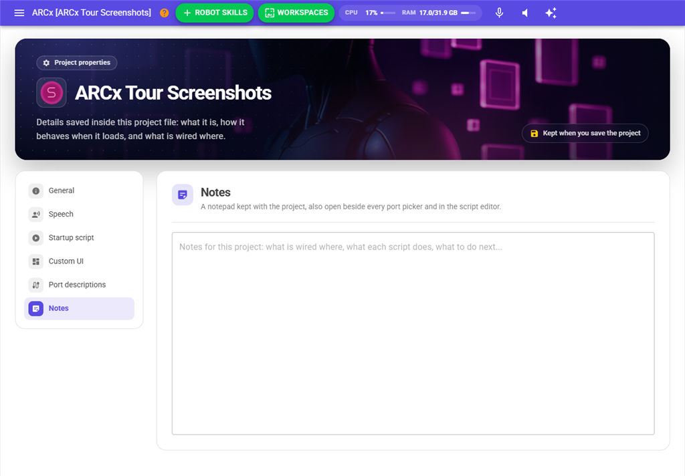Image resolution: width=685 pixels, height=476 pixels.
Task: Click the top bar ARCx project title
Action: (x=91, y=13)
